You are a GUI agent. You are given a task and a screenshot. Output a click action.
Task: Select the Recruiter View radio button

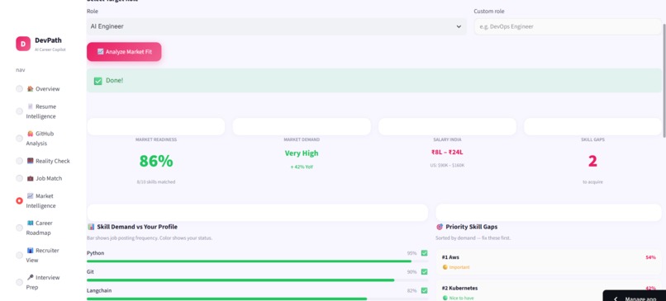pyautogui.click(x=20, y=255)
